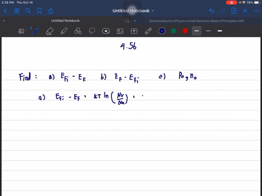Select the thick stroke thickness

[x=220, y=31]
